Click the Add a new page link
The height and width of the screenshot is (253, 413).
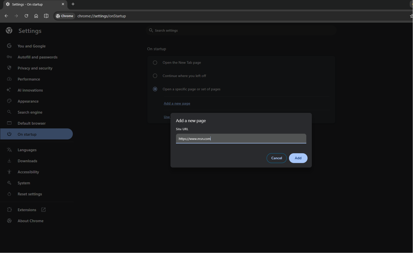[177, 103]
